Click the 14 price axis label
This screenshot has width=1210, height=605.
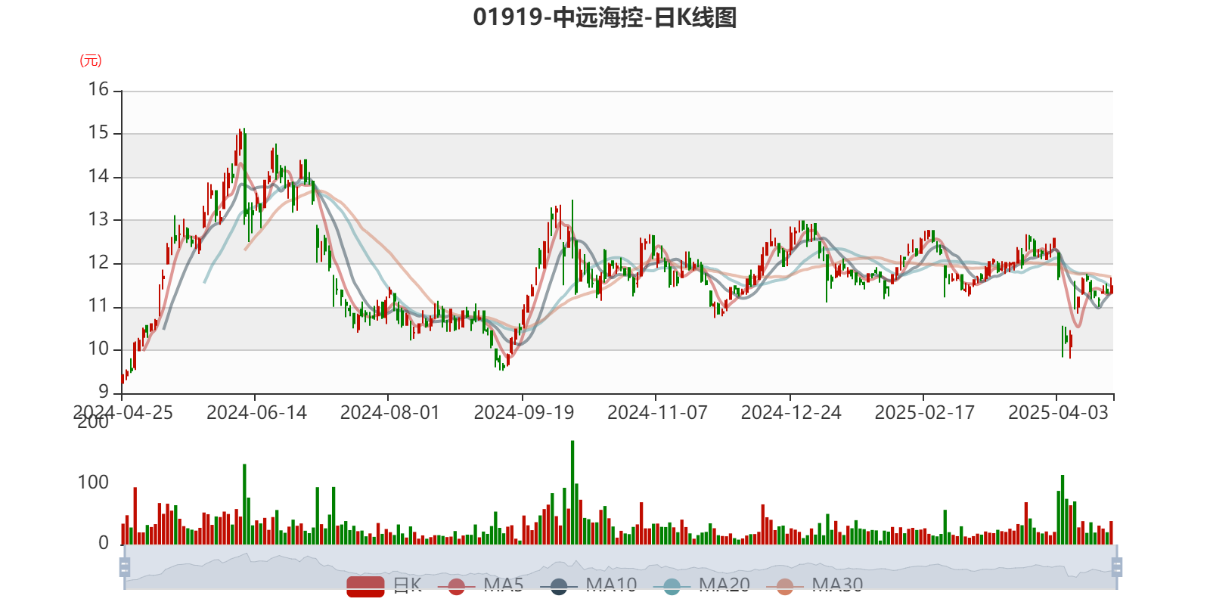(x=98, y=177)
